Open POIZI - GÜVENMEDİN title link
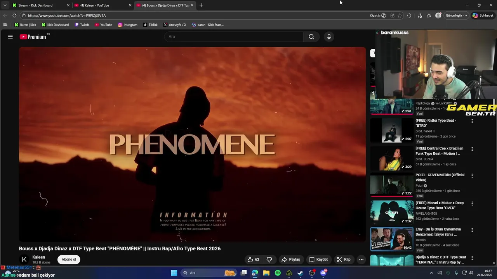 (440, 177)
